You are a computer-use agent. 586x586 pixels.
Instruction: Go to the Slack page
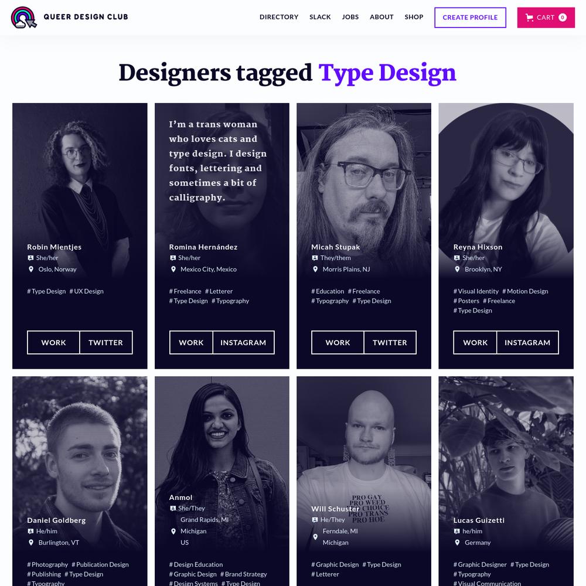(x=320, y=17)
